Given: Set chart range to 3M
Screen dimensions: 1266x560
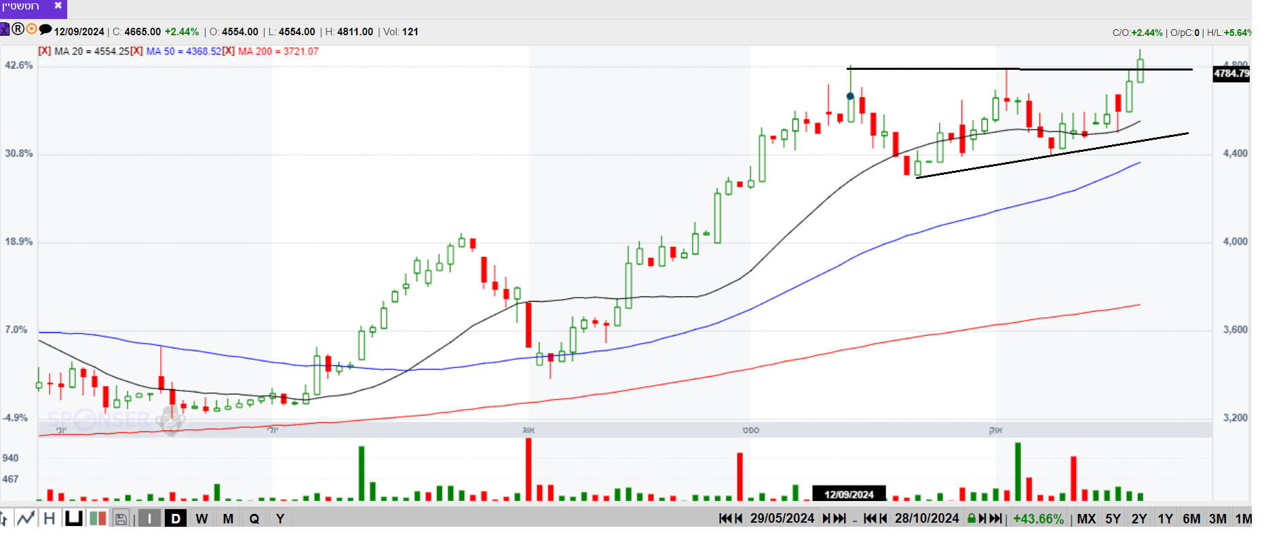Looking at the screenshot, I should pos(1218,519).
